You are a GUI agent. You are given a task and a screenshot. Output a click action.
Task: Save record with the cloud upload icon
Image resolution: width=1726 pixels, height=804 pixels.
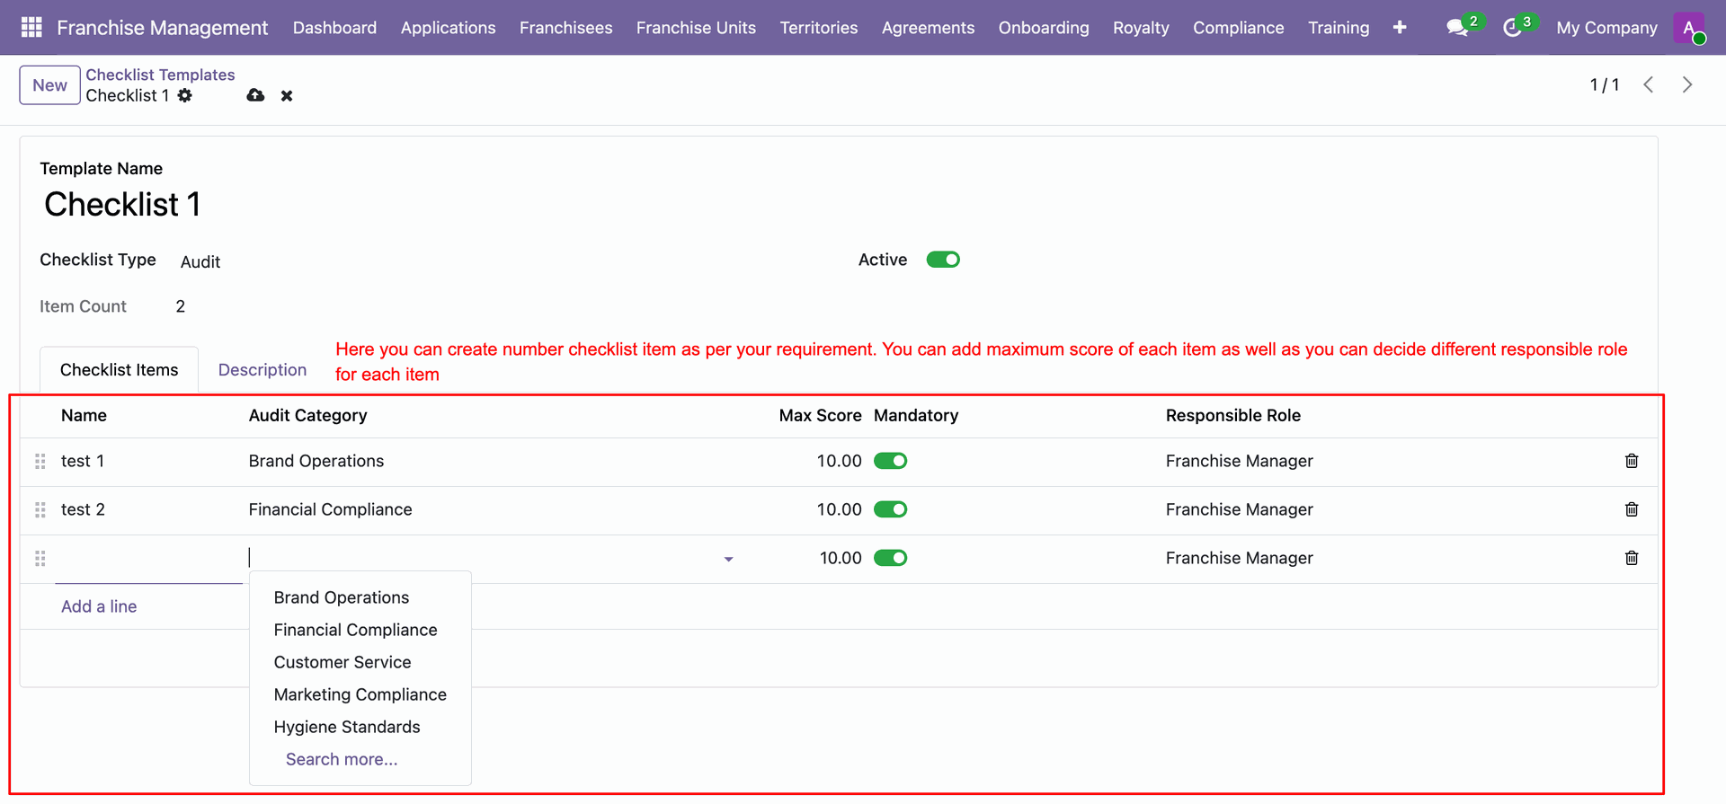(255, 95)
